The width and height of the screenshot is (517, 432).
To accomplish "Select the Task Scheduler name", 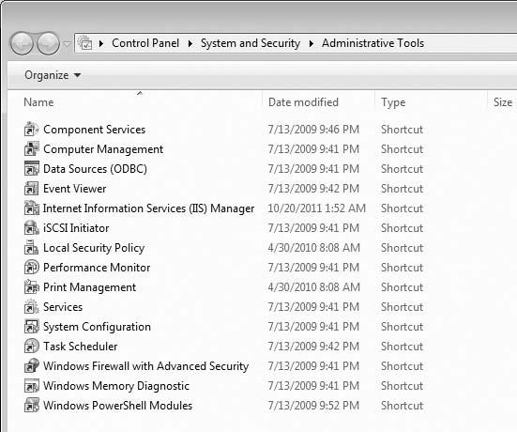I will click(81, 347).
